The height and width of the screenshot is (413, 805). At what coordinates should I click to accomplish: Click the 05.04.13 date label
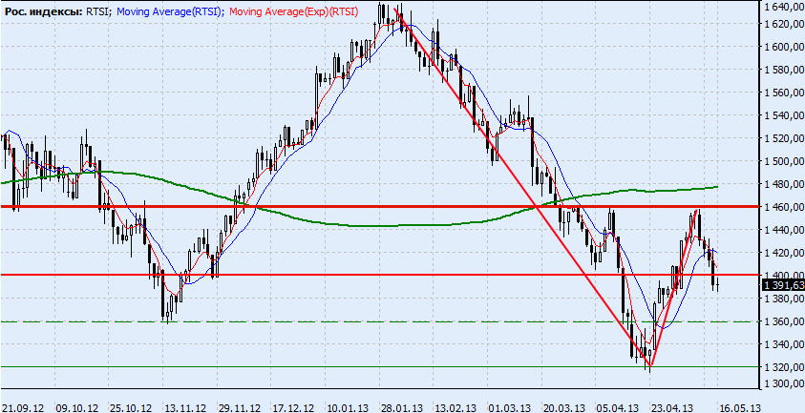click(619, 407)
